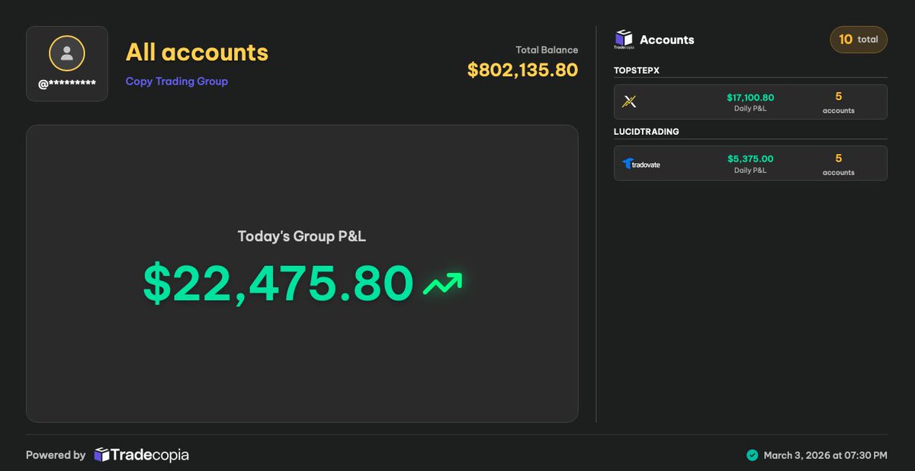Click the TopstepX logo icon
Screen dimensions: 915x471
point(630,101)
